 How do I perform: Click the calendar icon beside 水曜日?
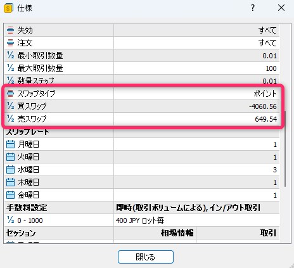pyautogui.click(x=10, y=170)
